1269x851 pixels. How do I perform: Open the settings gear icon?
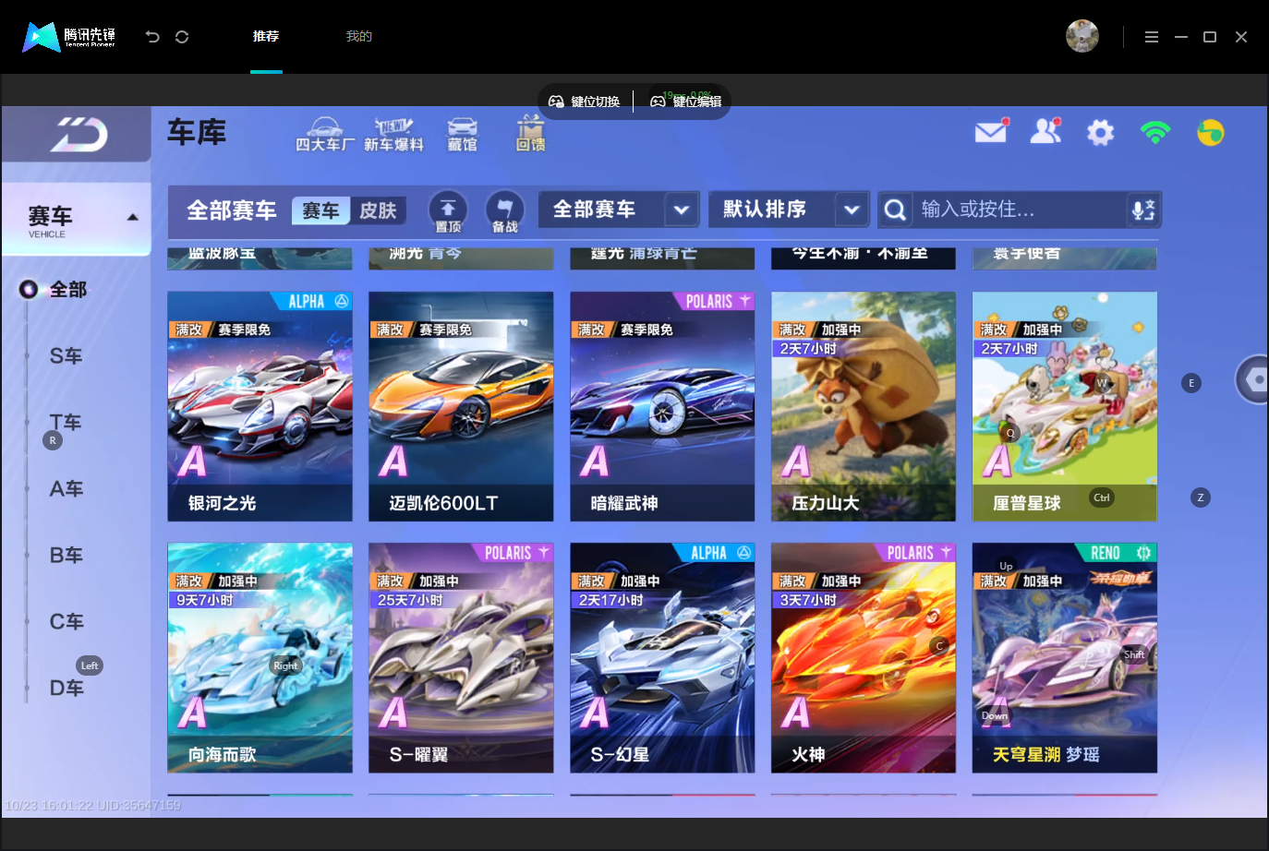tap(1100, 133)
